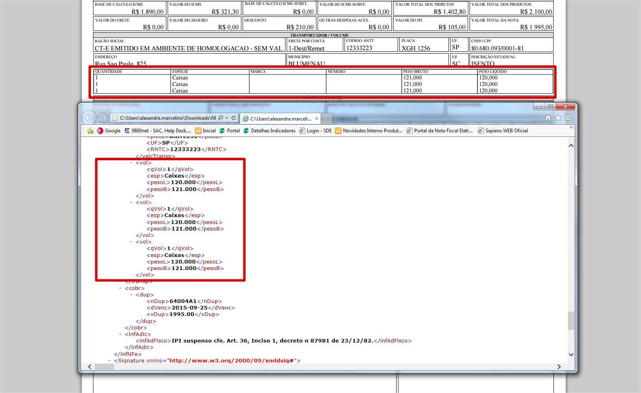
Task: Open the address bar dropdown arrow
Action: [227, 118]
